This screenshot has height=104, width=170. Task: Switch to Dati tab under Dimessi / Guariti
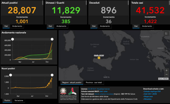pos(50,26)
